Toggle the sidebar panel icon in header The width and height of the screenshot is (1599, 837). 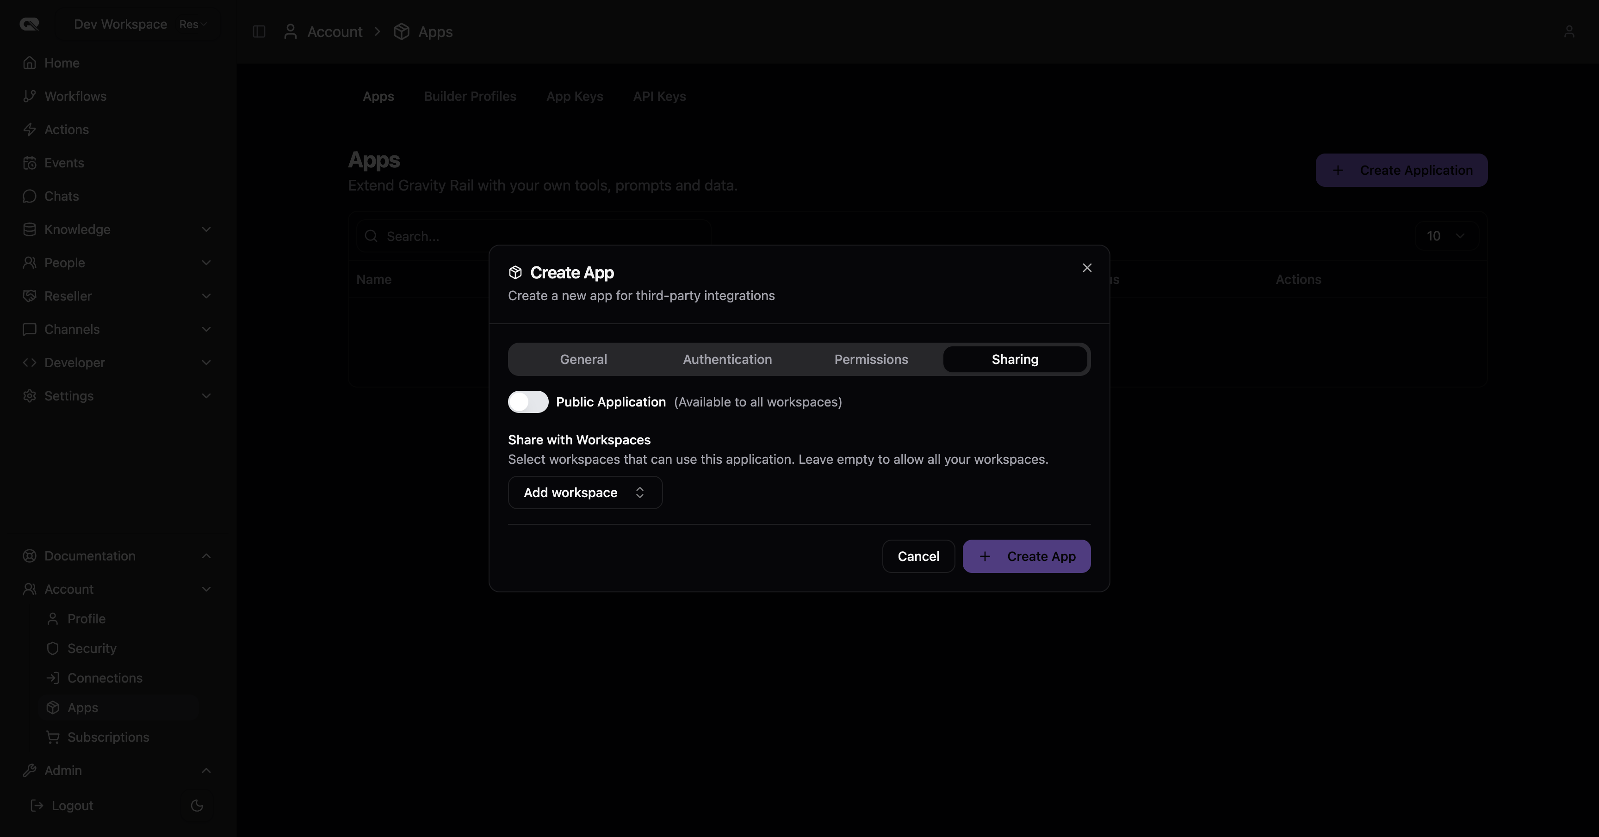click(x=259, y=31)
